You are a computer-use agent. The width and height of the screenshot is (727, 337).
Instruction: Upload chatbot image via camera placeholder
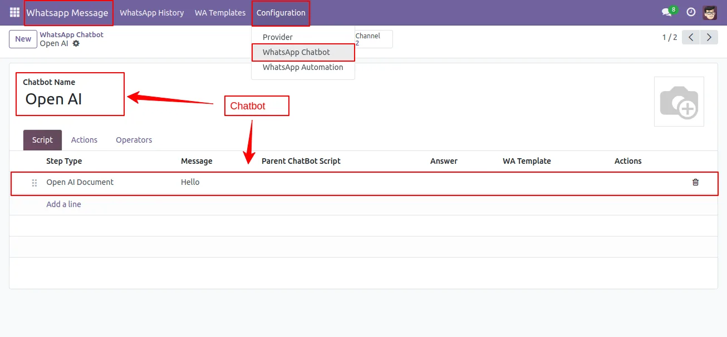pyautogui.click(x=679, y=102)
